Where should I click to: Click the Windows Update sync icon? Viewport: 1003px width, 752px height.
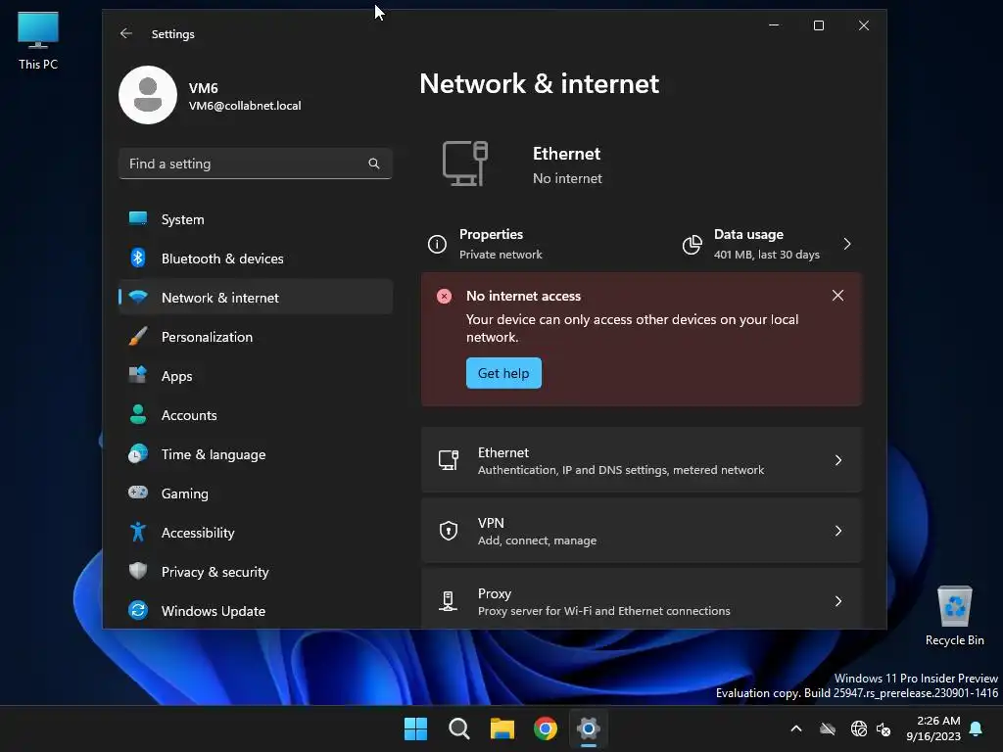pos(137,610)
